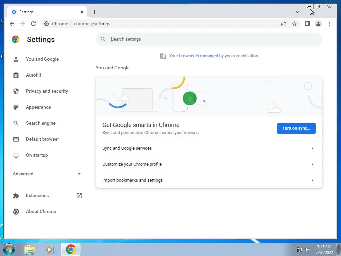Screen dimensions: 341x256
Task: Focus the Search settings field
Action: point(209,39)
